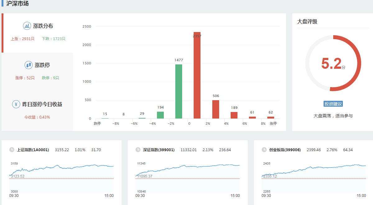Click the 创业板指 intraday line chart
This screenshot has height=205, width=373.
click(314, 177)
